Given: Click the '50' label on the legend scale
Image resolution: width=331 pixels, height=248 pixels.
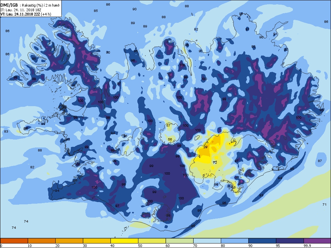Looking at the screenshot, I should (140, 246).
